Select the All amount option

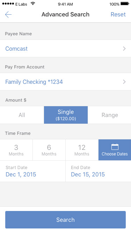tap(22, 115)
